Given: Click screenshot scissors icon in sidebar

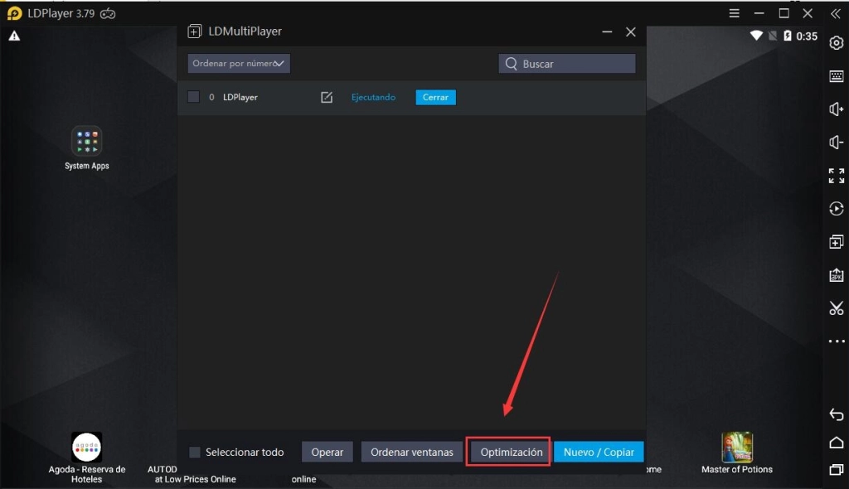Looking at the screenshot, I should [836, 308].
